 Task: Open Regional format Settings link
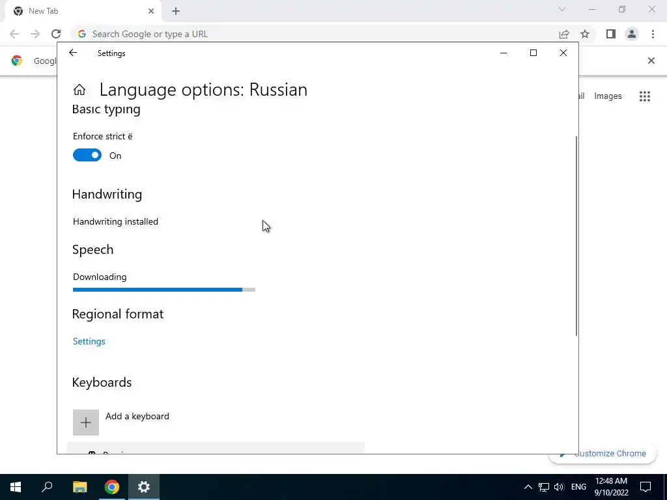click(89, 341)
